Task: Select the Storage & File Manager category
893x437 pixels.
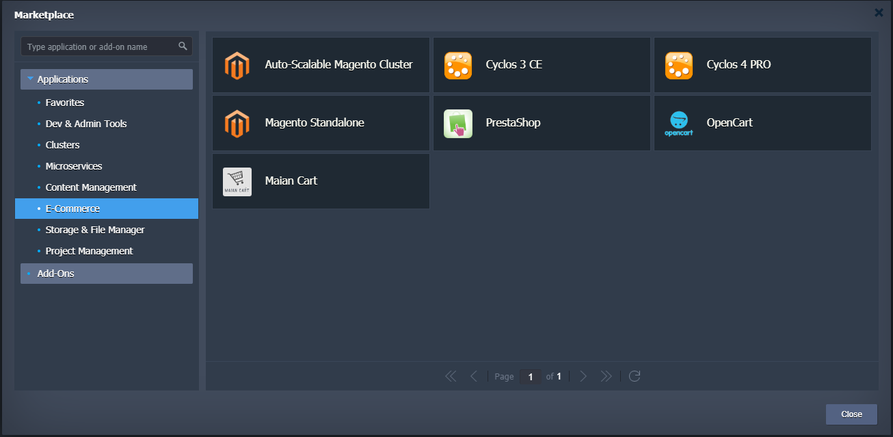Action: 95,230
